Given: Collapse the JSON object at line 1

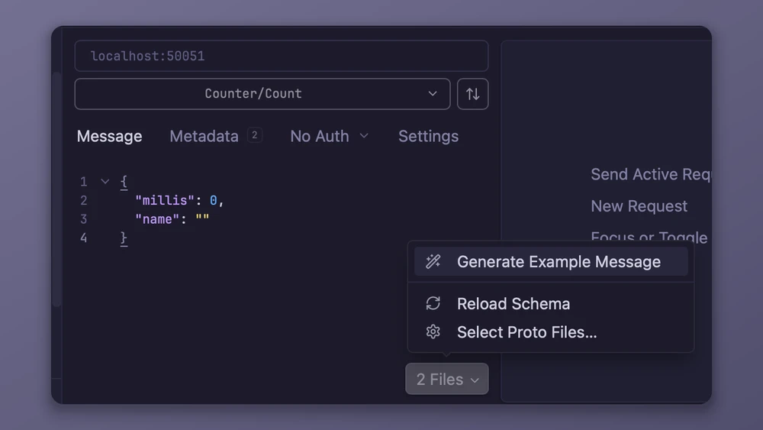Looking at the screenshot, I should coord(105,182).
